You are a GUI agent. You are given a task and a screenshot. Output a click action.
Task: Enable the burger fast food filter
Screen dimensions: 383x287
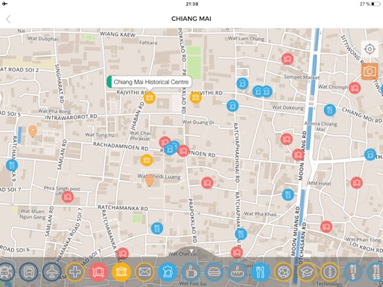214,272
